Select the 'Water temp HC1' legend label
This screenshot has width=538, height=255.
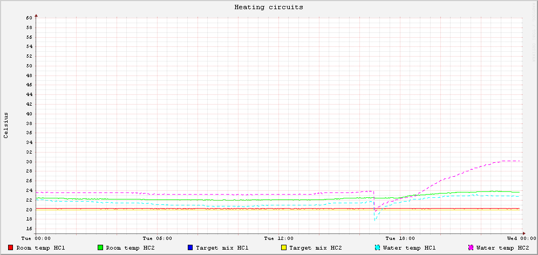click(408, 248)
